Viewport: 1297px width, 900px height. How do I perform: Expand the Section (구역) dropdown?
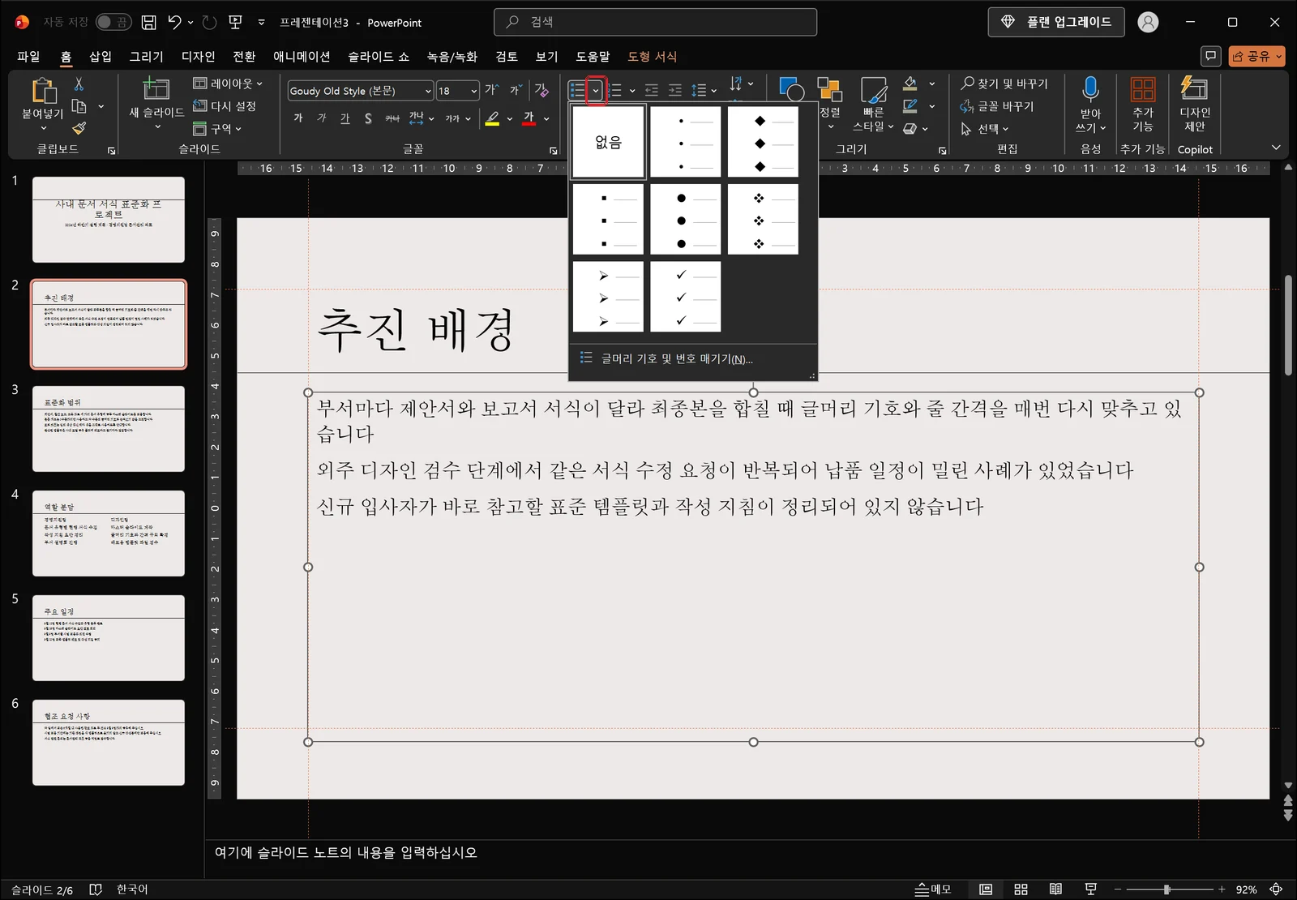[x=217, y=128]
